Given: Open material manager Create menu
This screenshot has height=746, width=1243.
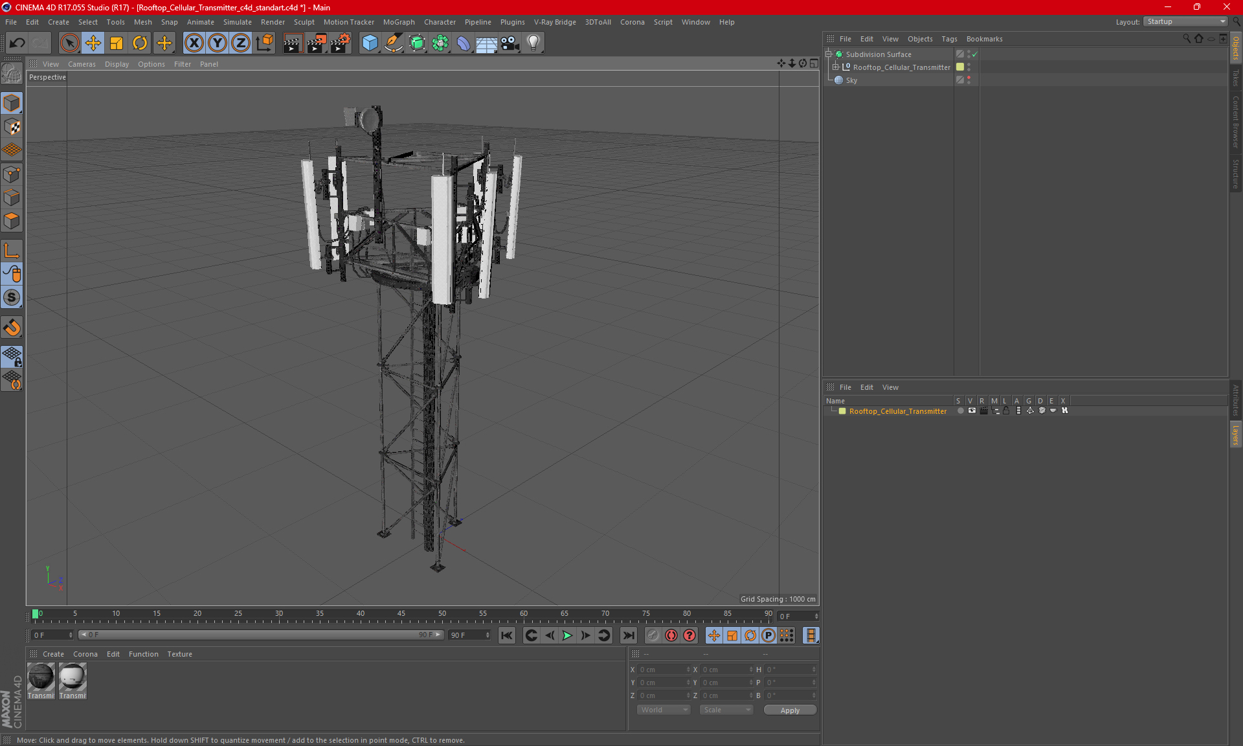Looking at the screenshot, I should (53, 654).
